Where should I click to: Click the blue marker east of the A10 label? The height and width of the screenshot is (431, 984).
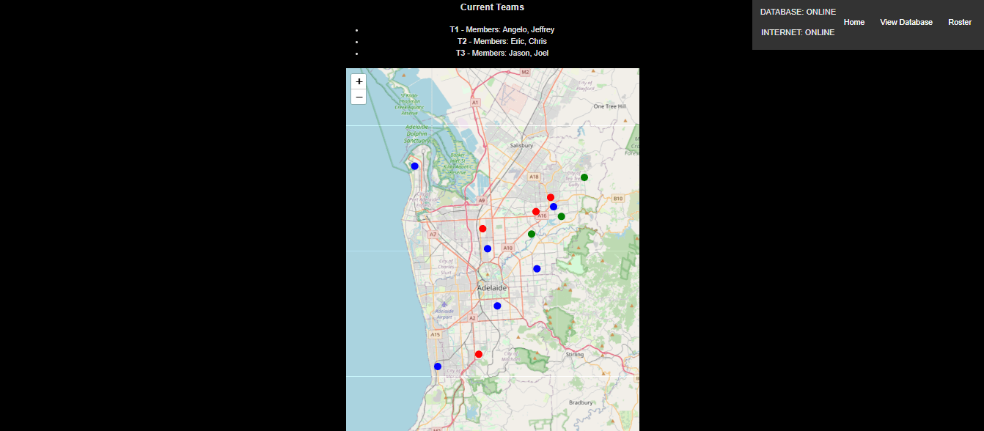537,268
